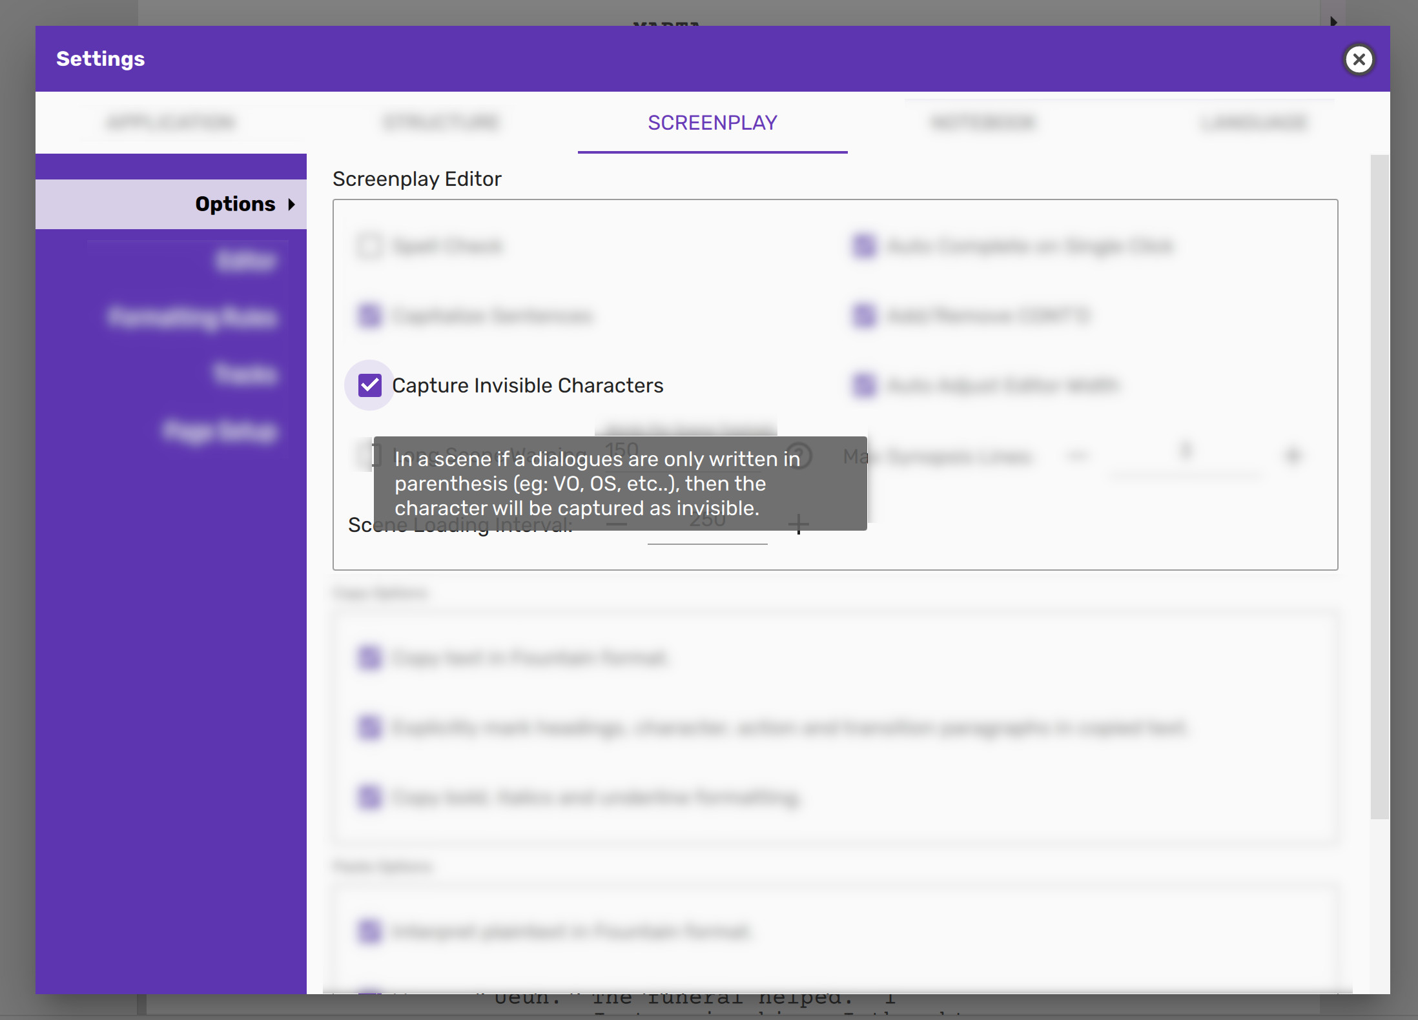Toggle Copy text in Fountain format option
Image resolution: width=1418 pixels, height=1020 pixels.
pos(370,658)
